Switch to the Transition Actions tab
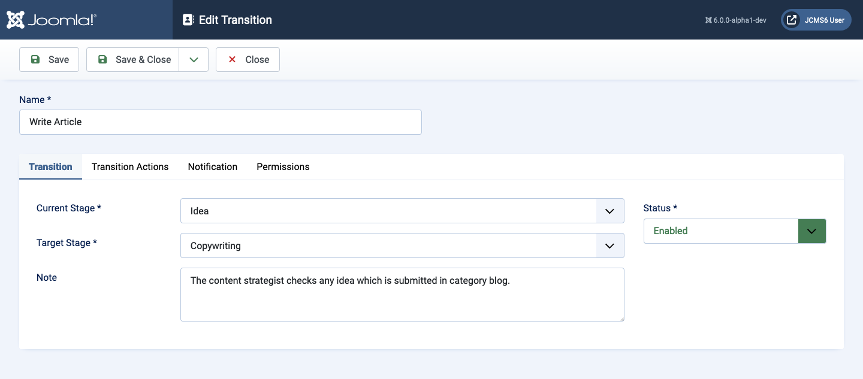This screenshot has width=863, height=379. tap(130, 167)
